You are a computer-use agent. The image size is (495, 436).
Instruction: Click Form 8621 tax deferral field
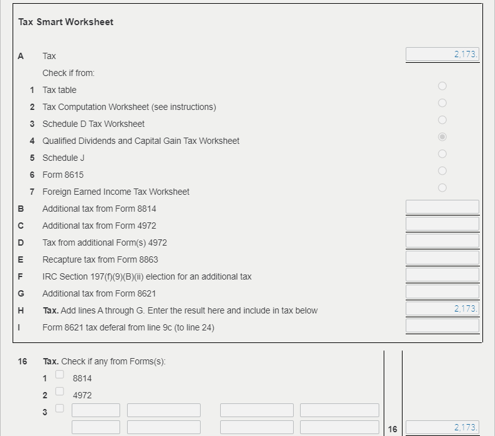click(442, 325)
